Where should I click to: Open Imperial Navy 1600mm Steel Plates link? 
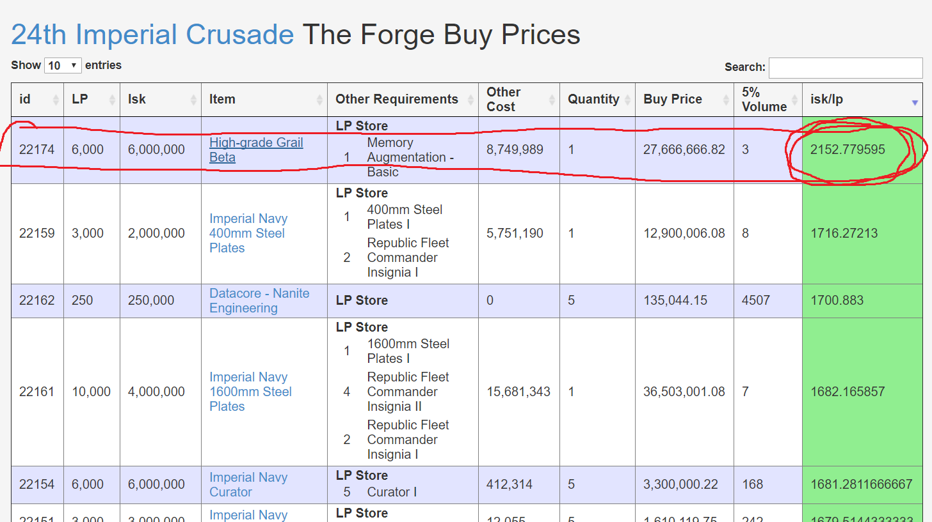point(250,392)
